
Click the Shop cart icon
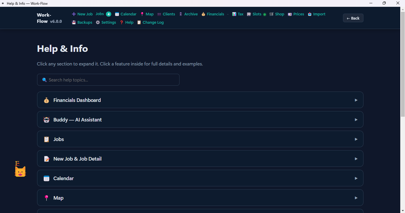271,14
